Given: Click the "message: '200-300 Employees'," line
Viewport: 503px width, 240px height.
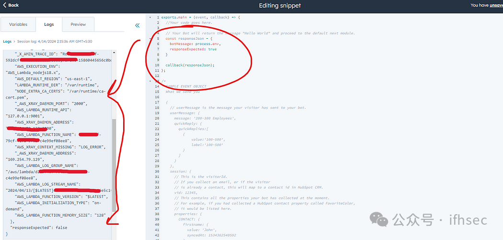Looking at the screenshot, I should click(x=205, y=119).
